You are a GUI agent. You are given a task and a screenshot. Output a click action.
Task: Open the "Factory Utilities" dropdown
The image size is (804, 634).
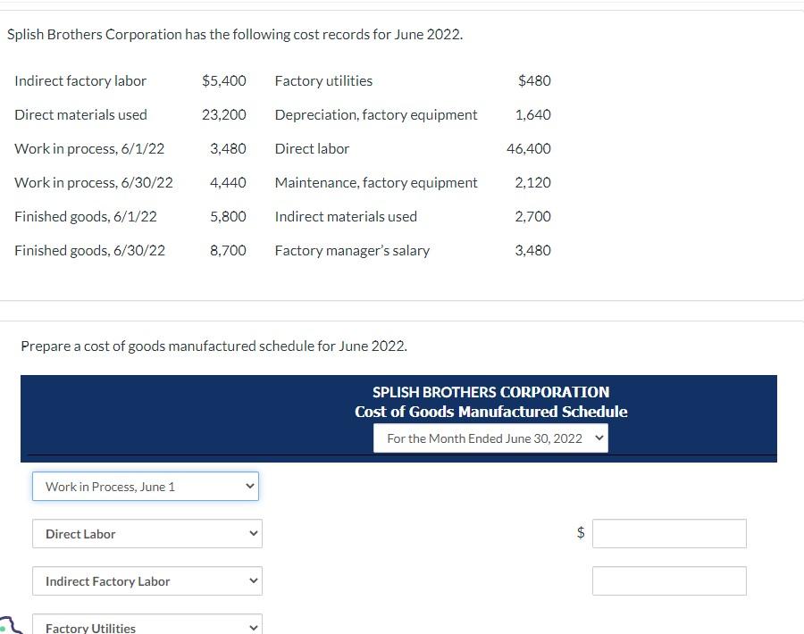tap(146, 626)
